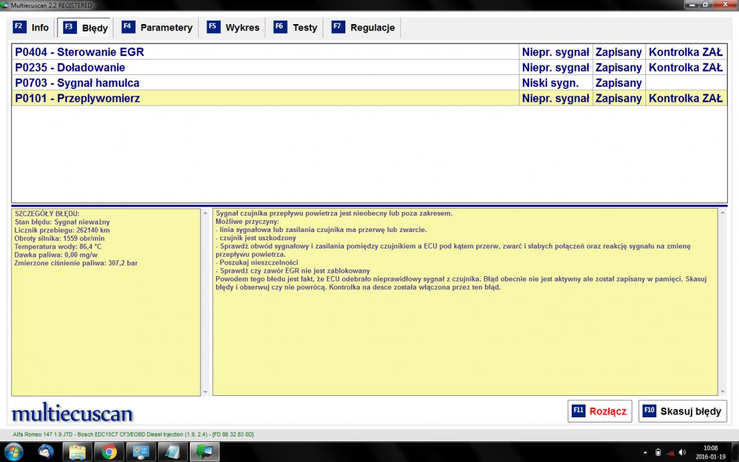The width and height of the screenshot is (739, 462).
Task: Click the Multiecuscan taskbar icon
Action: click(204, 452)
